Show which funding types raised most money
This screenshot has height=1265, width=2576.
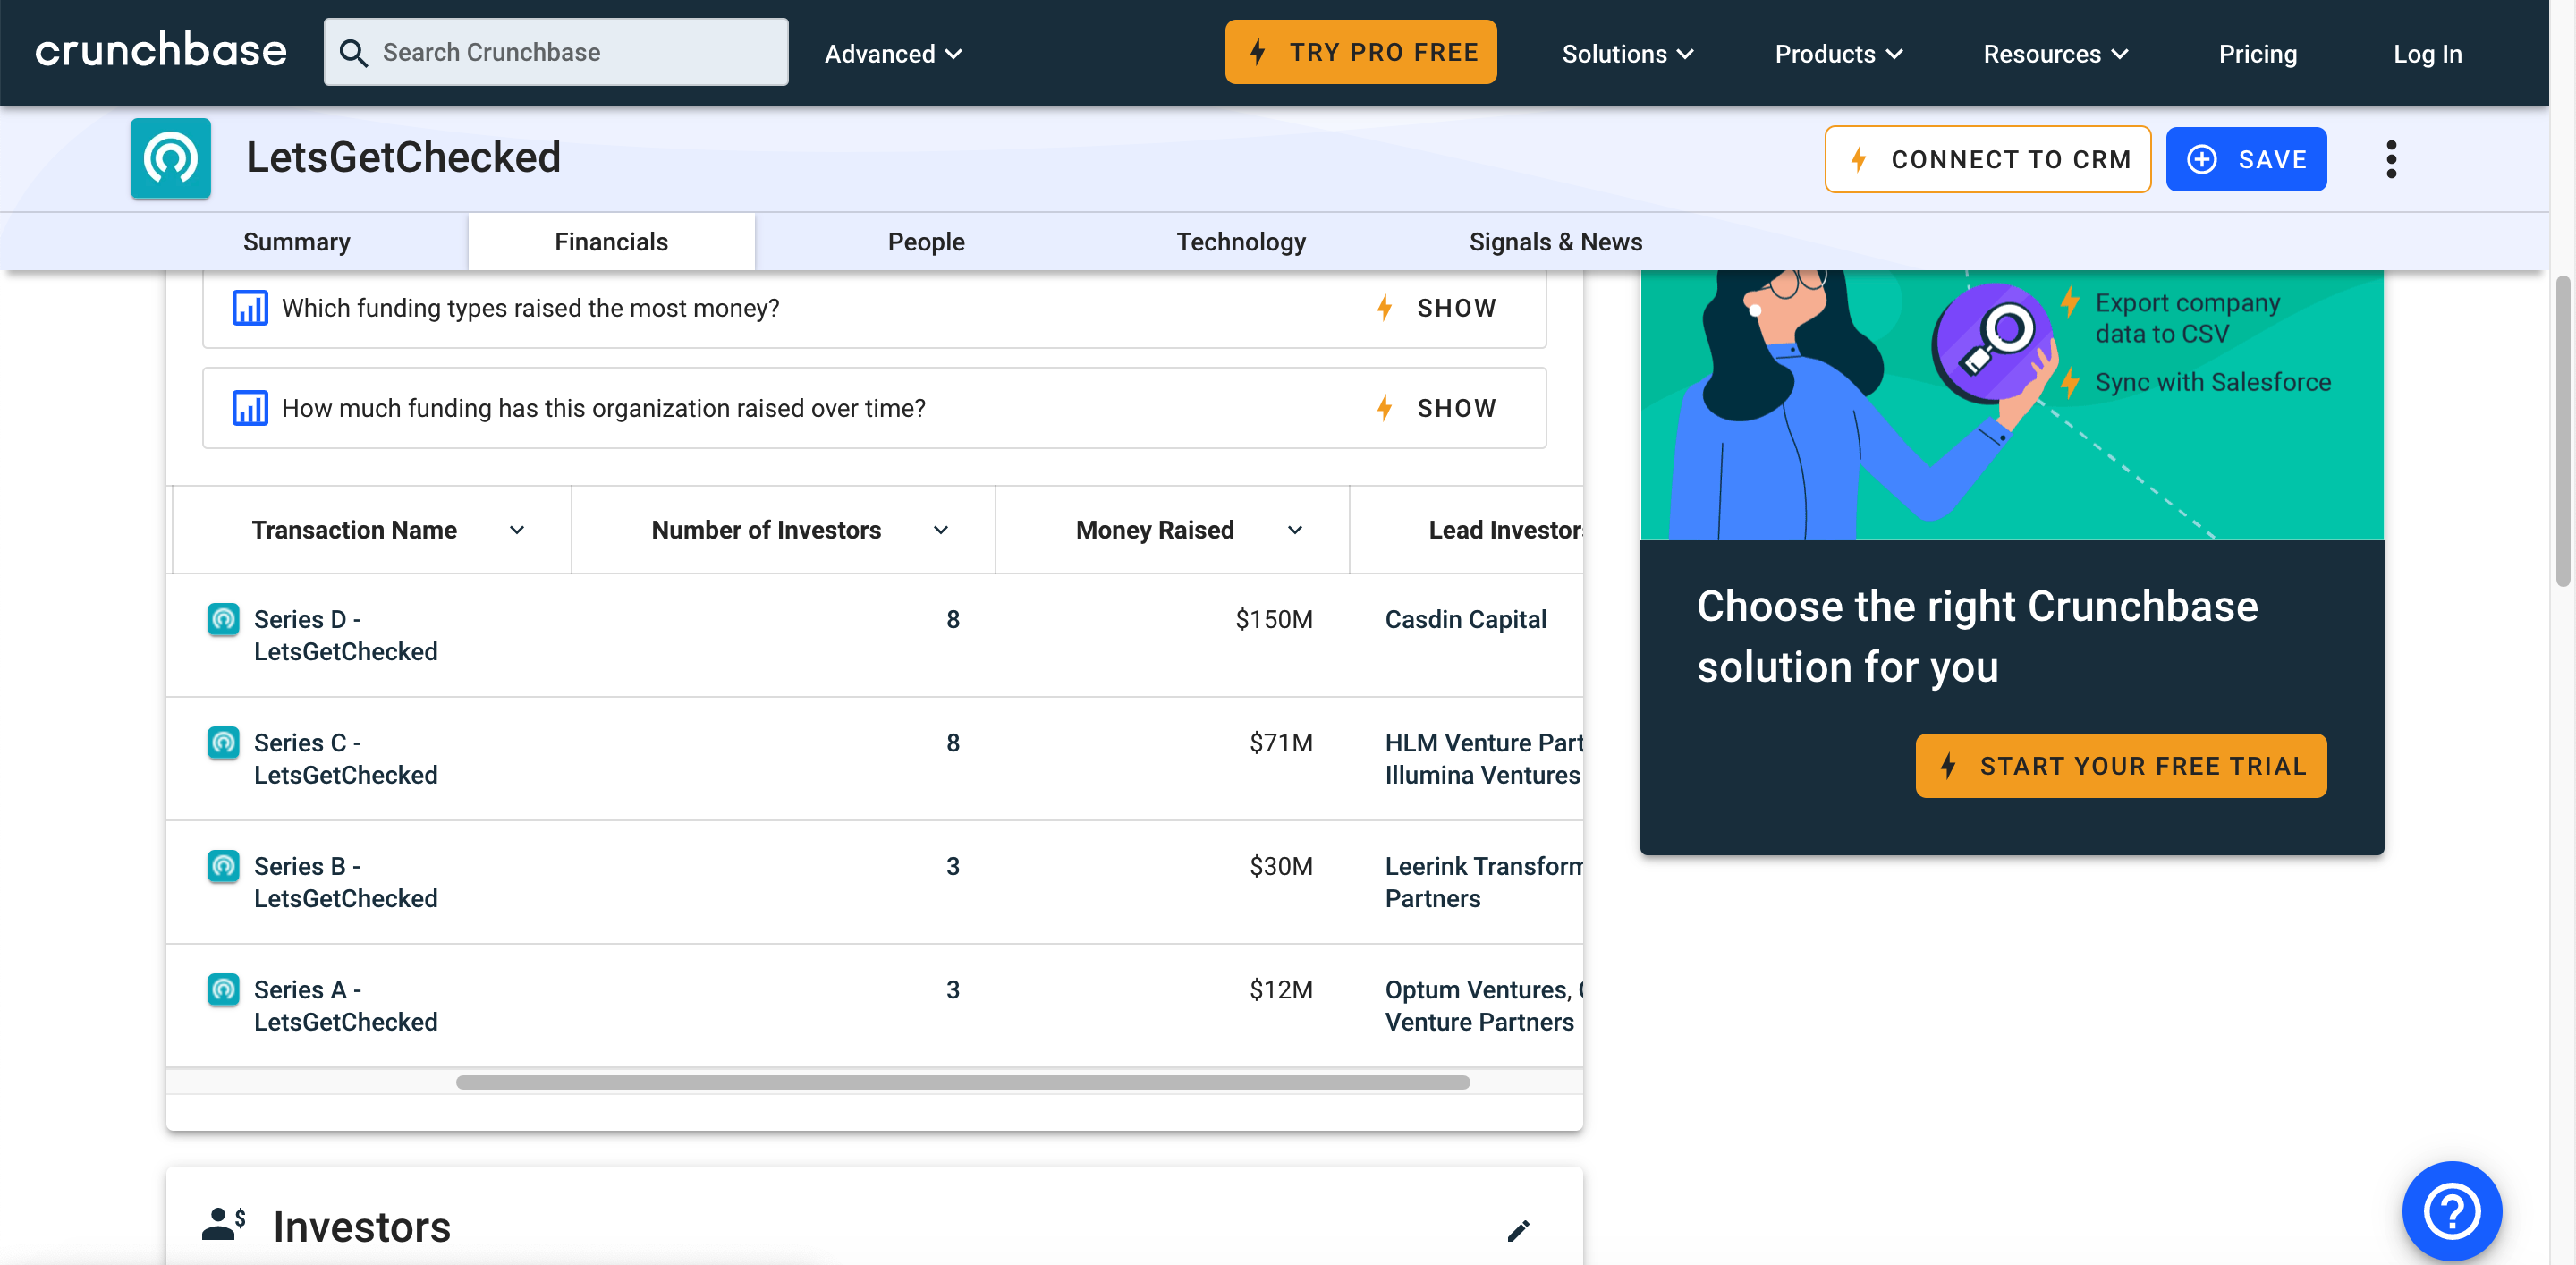[x=1437, y=308]
